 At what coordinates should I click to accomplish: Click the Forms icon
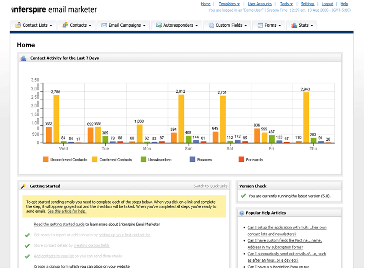pos(260,25)
